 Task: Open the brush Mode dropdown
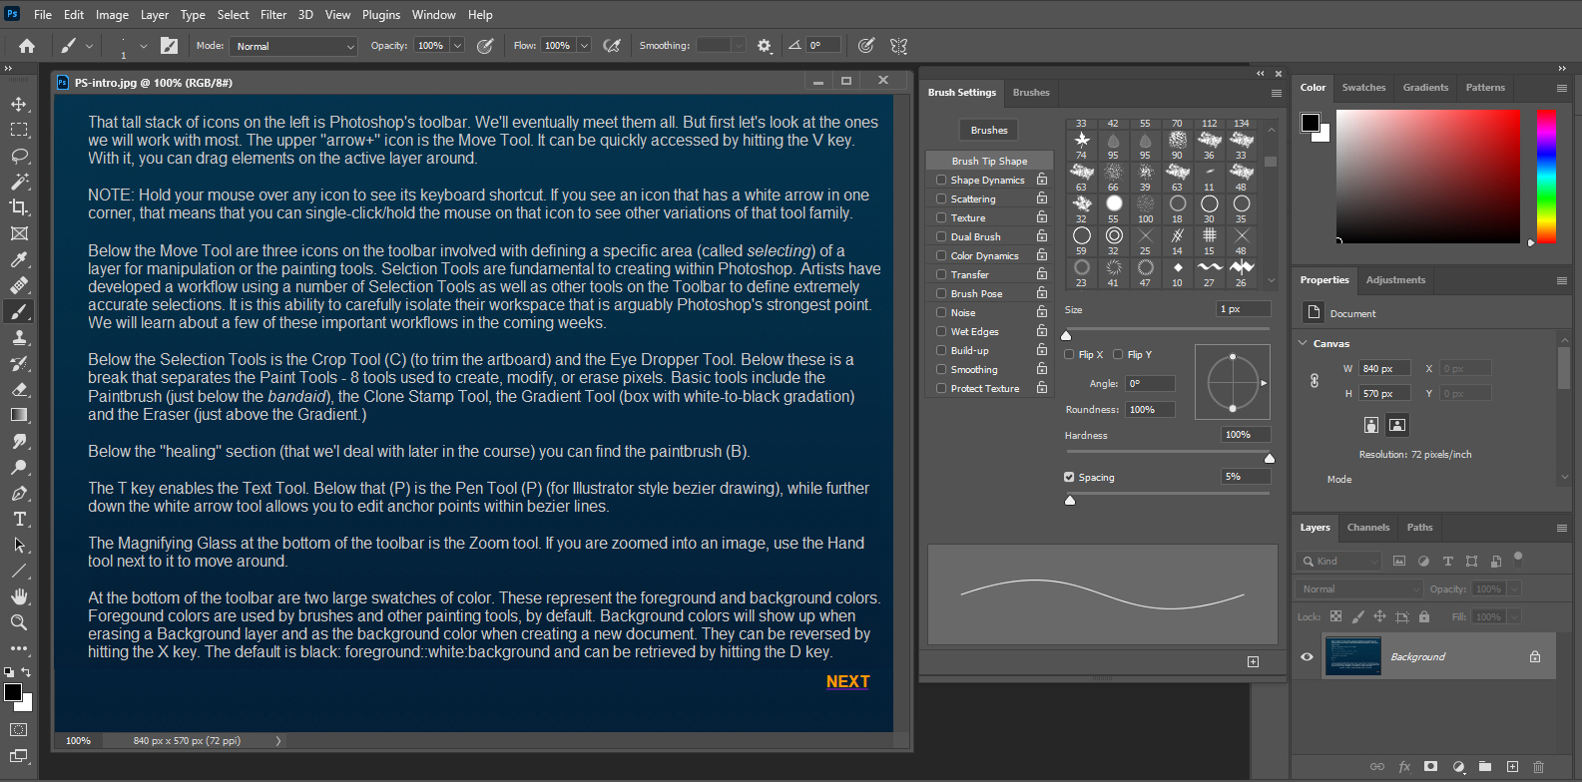tap(293, 47)
